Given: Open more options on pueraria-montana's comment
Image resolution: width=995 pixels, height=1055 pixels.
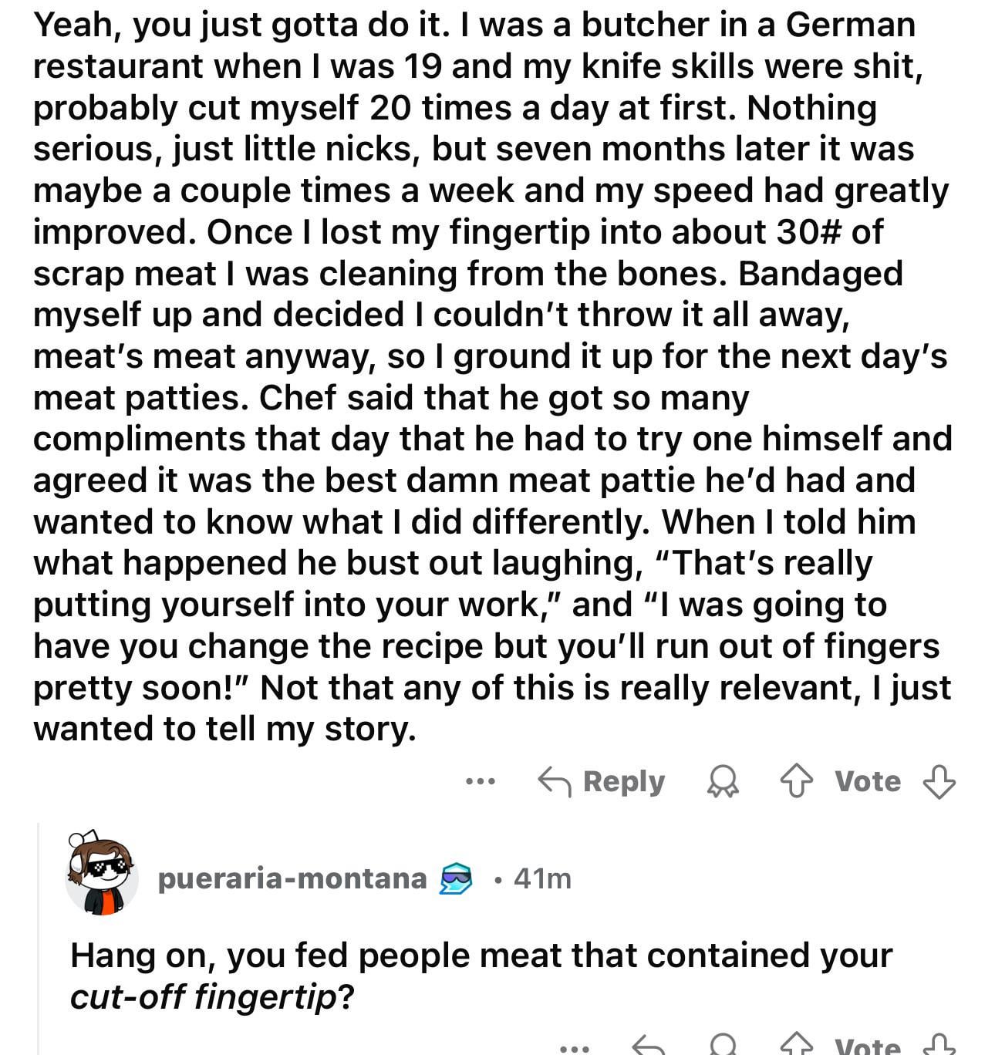Looking at the screenshot, I should [572, 1049].
